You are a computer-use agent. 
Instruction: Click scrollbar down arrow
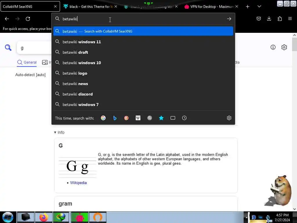click(x=294, y=209)
